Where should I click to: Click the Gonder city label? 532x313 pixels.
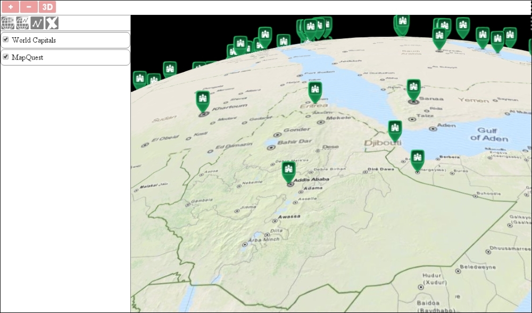(297, 130)
